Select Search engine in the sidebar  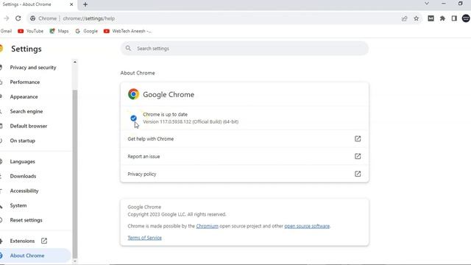[26, 111]
